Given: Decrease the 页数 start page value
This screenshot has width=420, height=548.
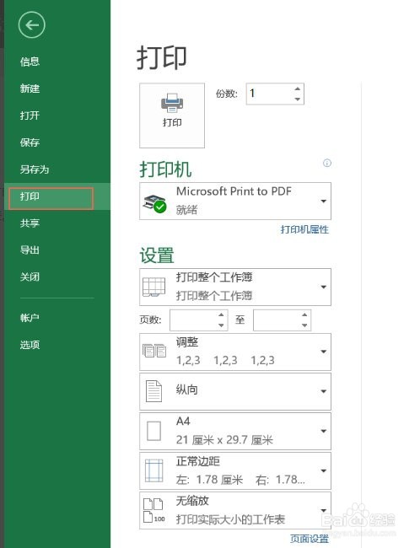Looking at the screenshot, I should pos(221,325).
